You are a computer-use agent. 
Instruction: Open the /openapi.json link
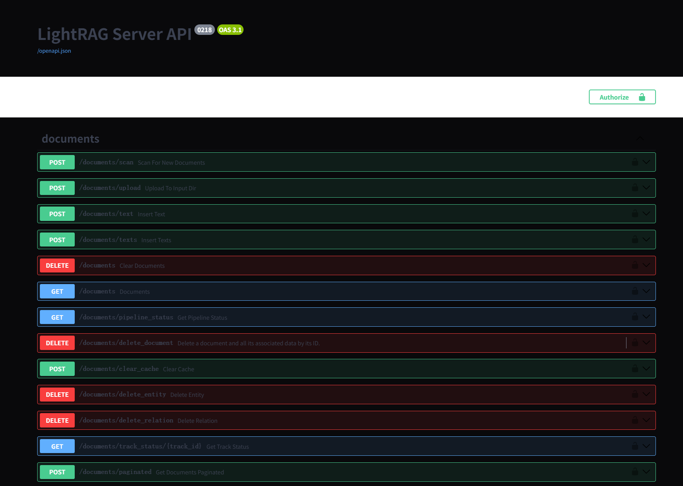point(54,51)
